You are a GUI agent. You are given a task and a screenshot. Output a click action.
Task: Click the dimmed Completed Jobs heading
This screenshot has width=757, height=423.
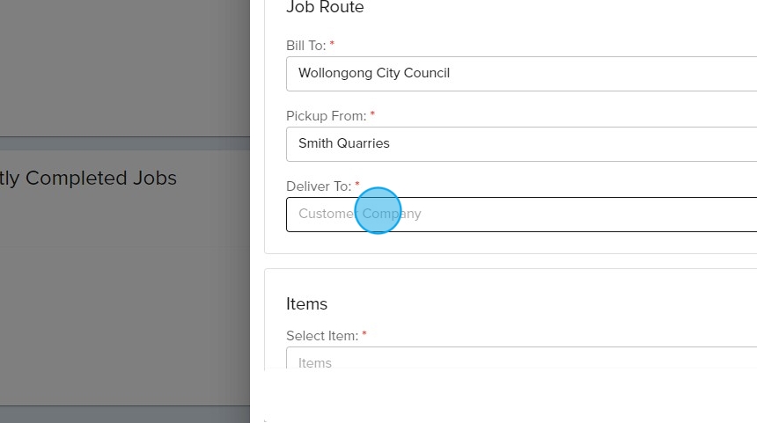[88, 179]
